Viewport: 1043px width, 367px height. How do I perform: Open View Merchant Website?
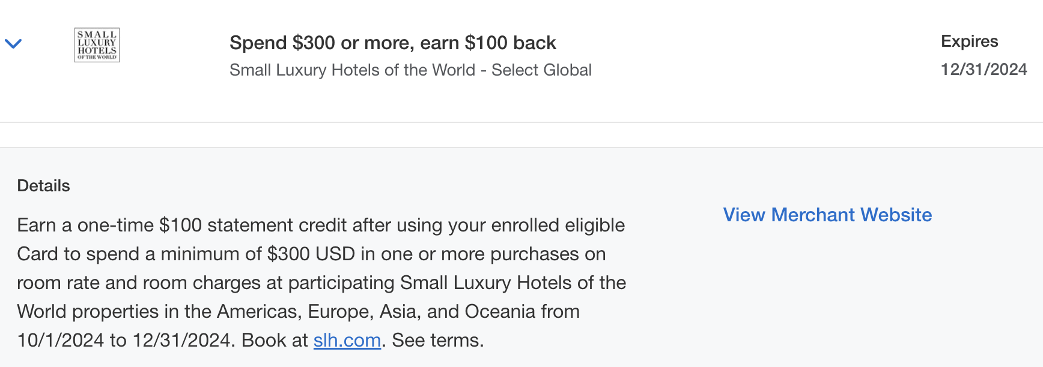click(827, 215)
